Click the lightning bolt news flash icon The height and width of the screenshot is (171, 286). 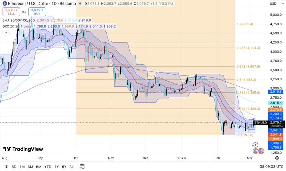tap(255, 145)
